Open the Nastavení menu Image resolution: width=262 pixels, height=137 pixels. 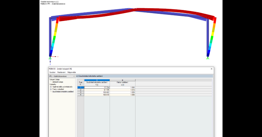(x=61, y=72)
